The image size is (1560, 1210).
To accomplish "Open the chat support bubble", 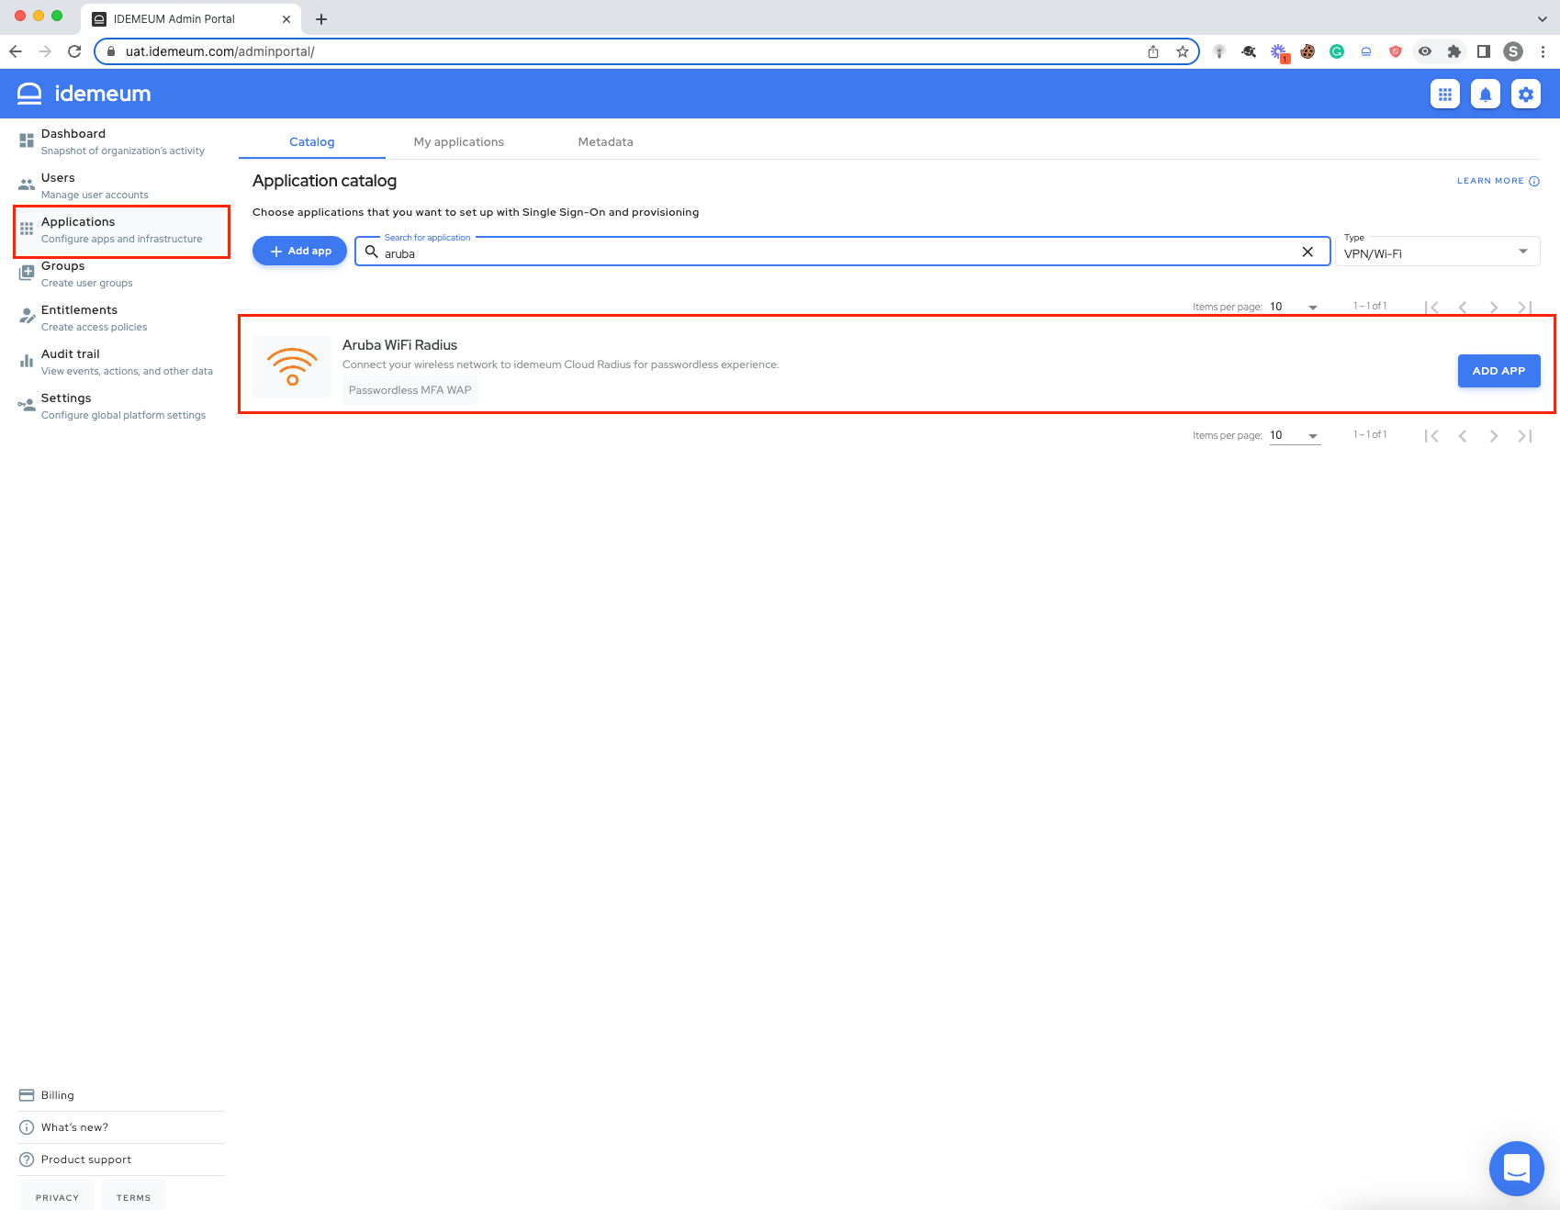I will pyautogui.click(x=1517, y=1169).
